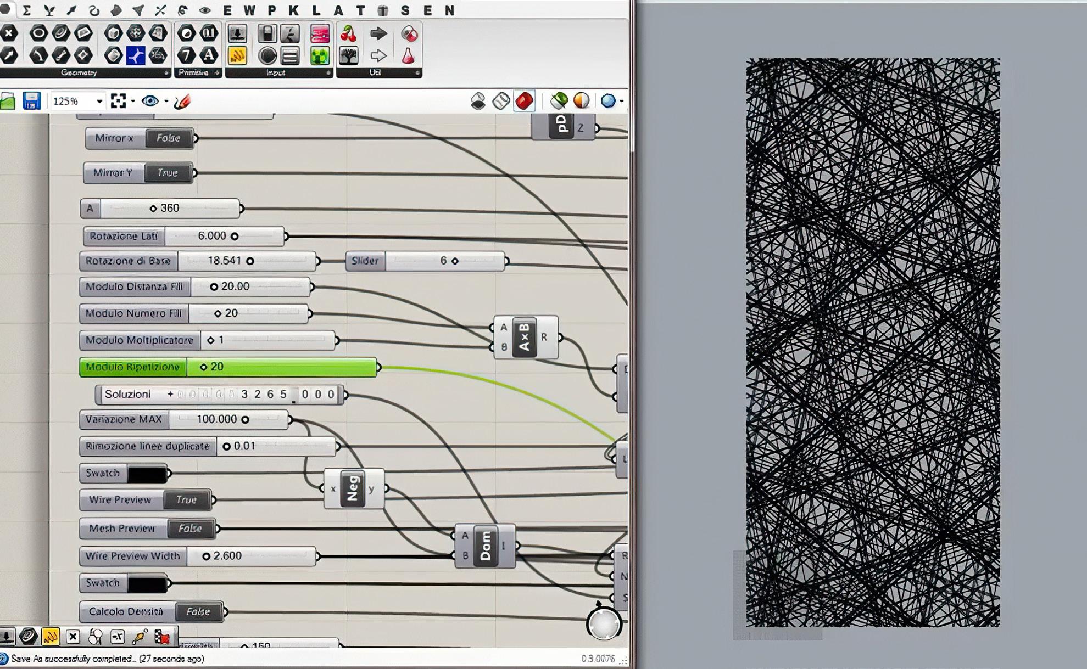Screen dimensions: 1087x669
Task: Click the Mesh Preview False button
Action: [190, 529]
